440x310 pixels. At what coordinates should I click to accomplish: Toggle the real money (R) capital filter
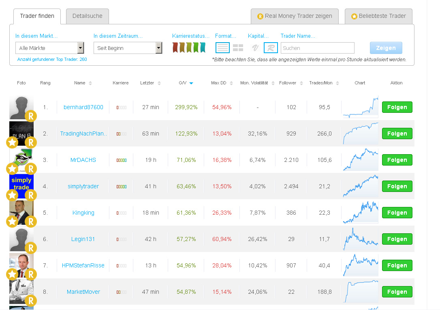(x=271, y=48)
